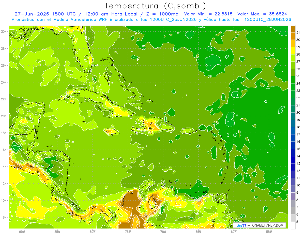The image size is (305, 235).
Task: Click the "22N" latitude axis label
Action: (x=4, y=99)
